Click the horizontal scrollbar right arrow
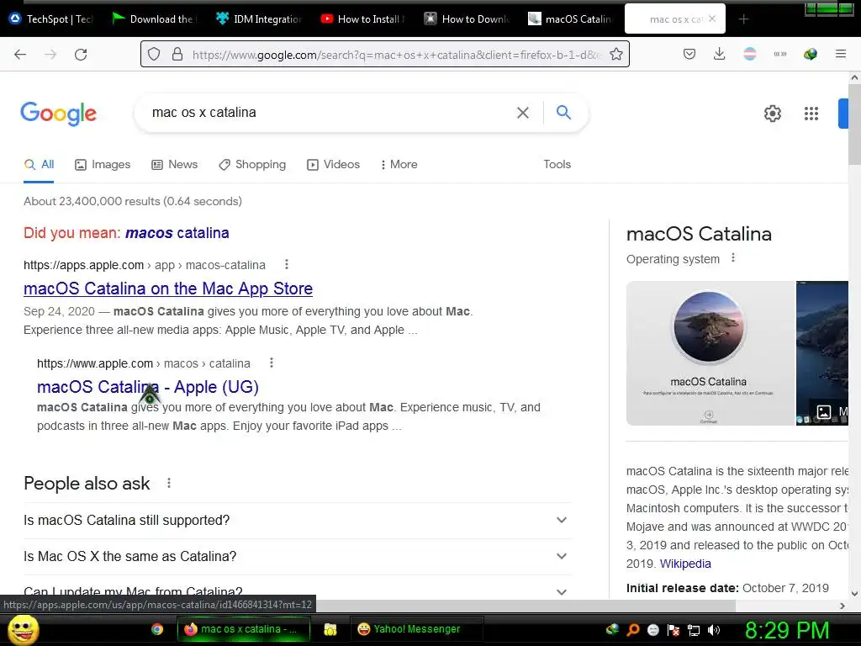The image size is (861, 646). click(x=843, y=606)
